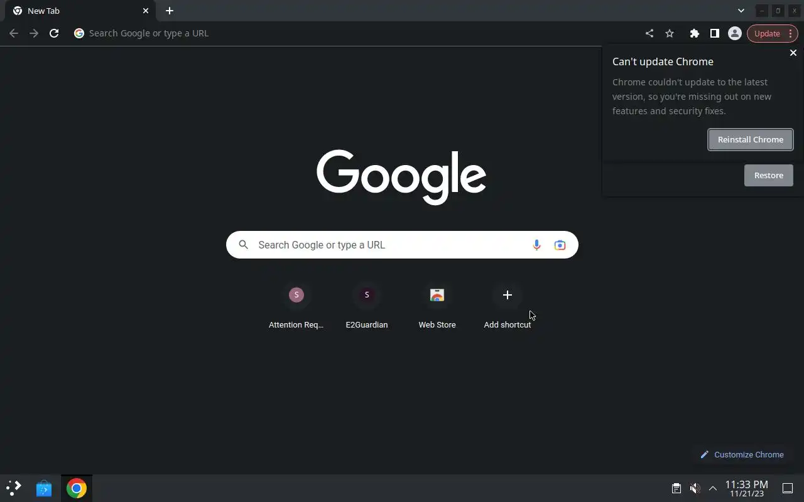The width and height of the screenshot is (804, 502).
Task: Open a new tab with plus icon
Action: coord(170,11)
